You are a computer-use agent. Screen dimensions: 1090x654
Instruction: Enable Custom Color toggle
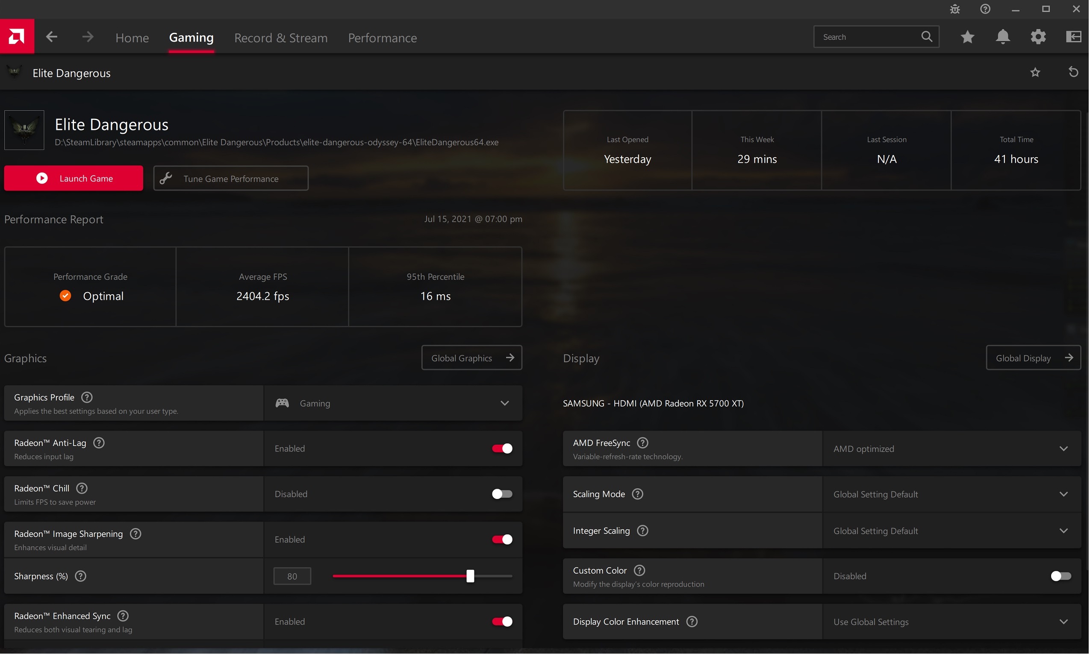tap(1061, 576)
